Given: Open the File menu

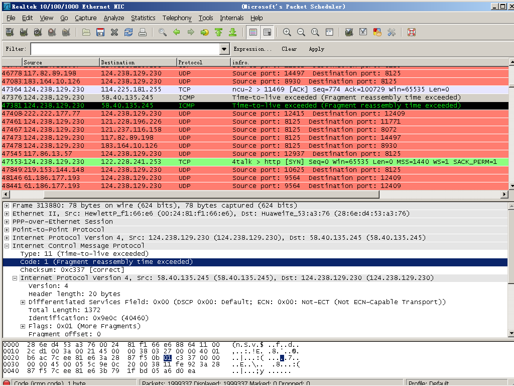Looking at the screenshot, I should pyautogui.click(x=11, y=18).
